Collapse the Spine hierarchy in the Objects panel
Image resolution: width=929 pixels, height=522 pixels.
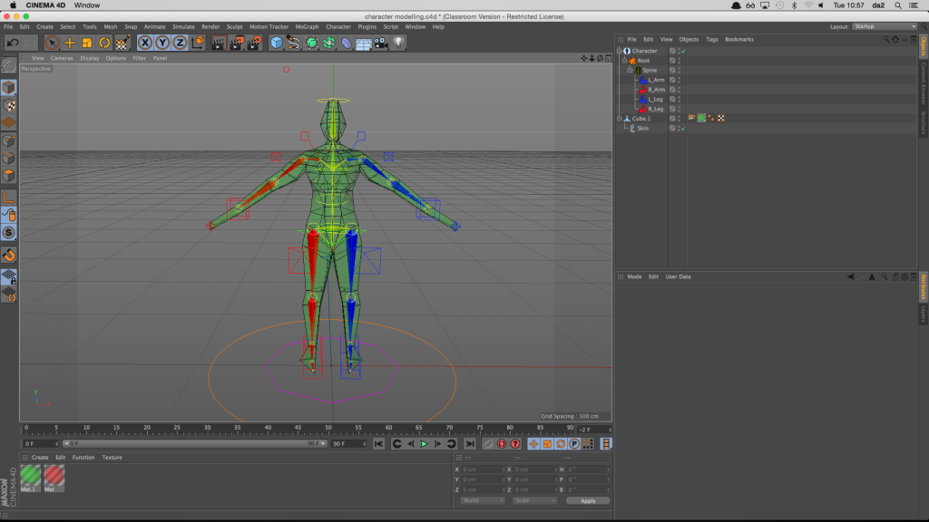click(630, 70)
